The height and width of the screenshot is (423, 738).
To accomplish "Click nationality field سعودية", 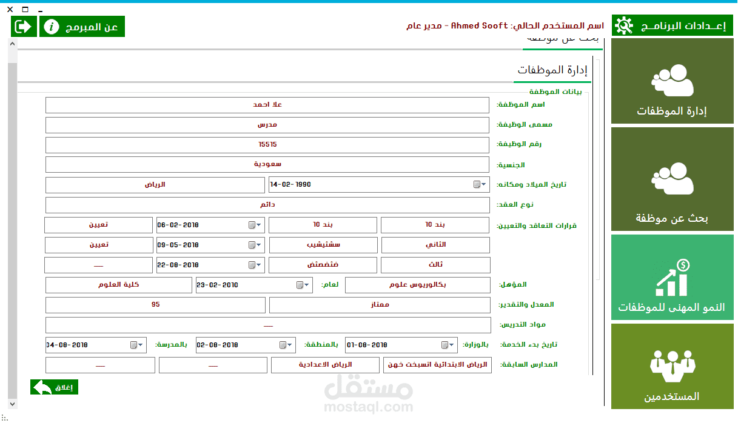I will (x=267, y=164).
